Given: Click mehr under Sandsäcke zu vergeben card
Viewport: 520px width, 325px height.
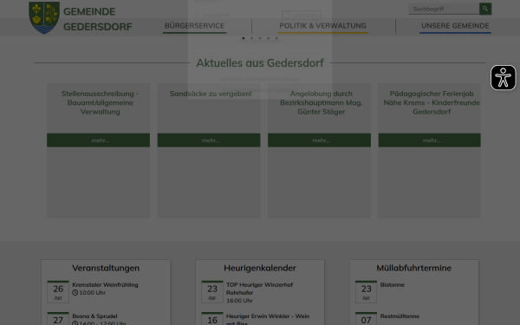Looking at the screenshot, I should click(x=209, y=140).
